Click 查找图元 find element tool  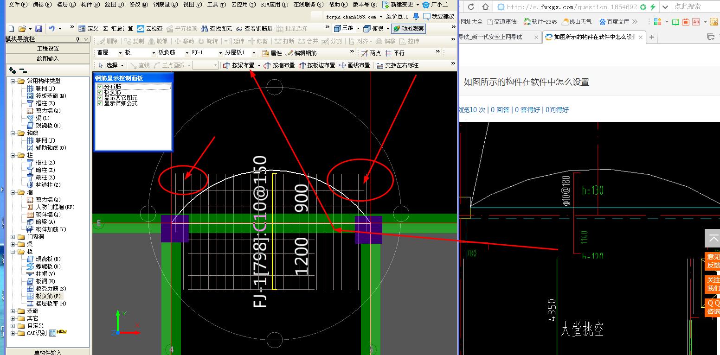(x=217, y=29)
